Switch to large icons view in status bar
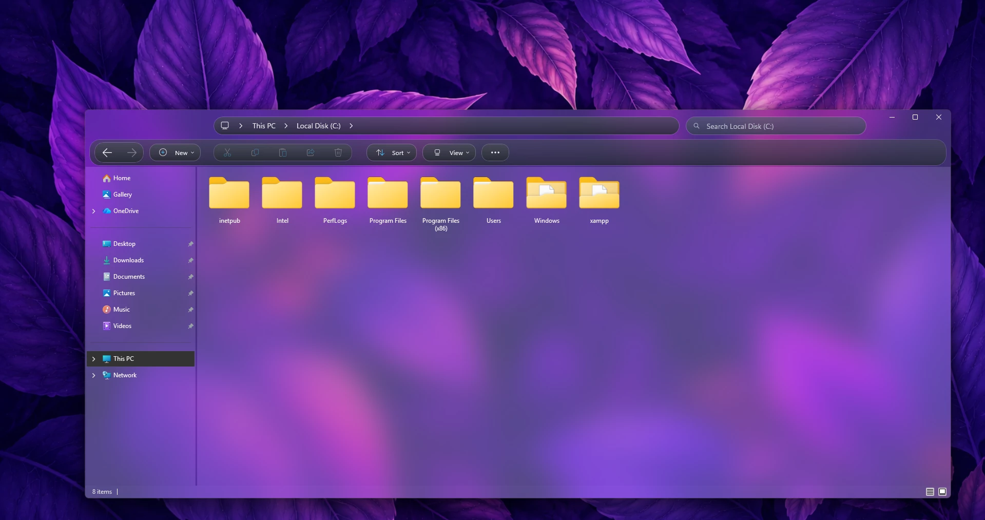985x520 pixels. click(x=942, y=492)
